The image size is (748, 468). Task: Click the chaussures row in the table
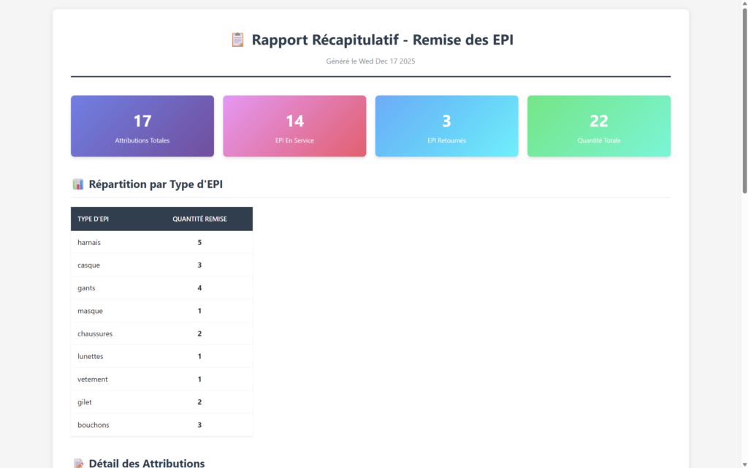tap(161, 333)
